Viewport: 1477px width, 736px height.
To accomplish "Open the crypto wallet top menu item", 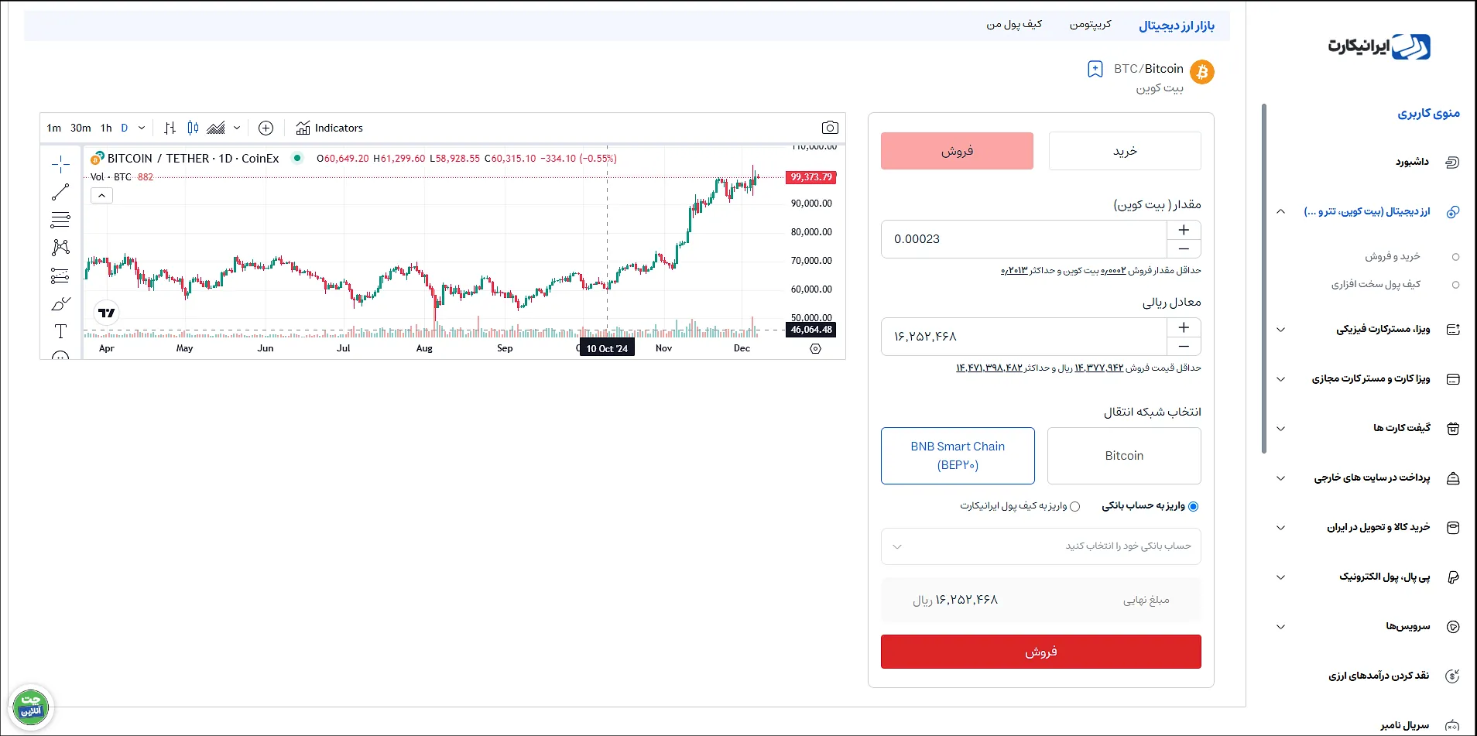I will tap(1014, 24).
